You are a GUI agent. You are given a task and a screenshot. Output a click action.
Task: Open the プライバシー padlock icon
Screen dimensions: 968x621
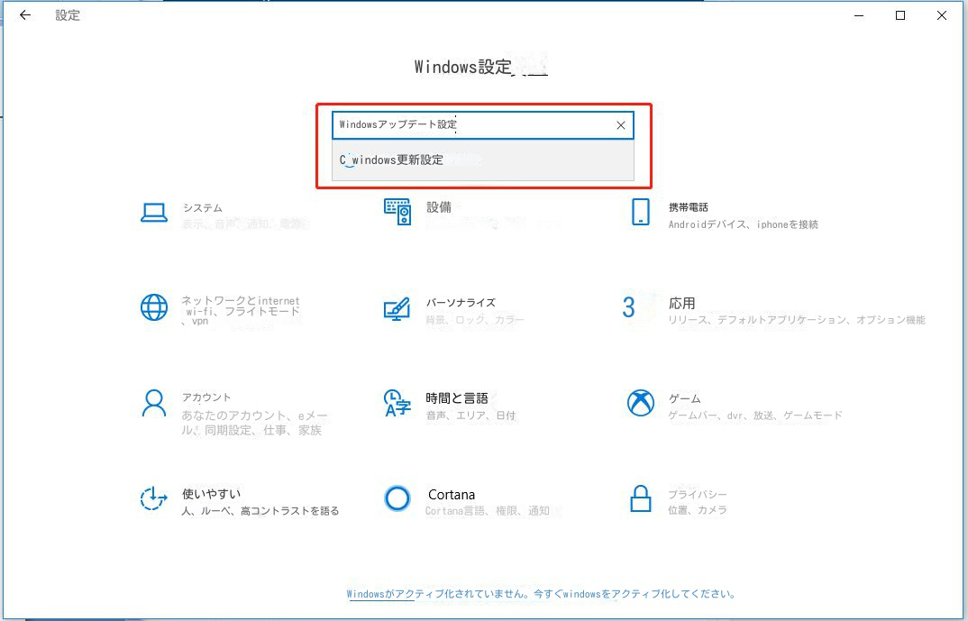tap(640, 498)
